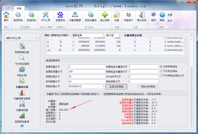
Task: Edit the 百度收录量大于 field
Action: tap(86, 71)
